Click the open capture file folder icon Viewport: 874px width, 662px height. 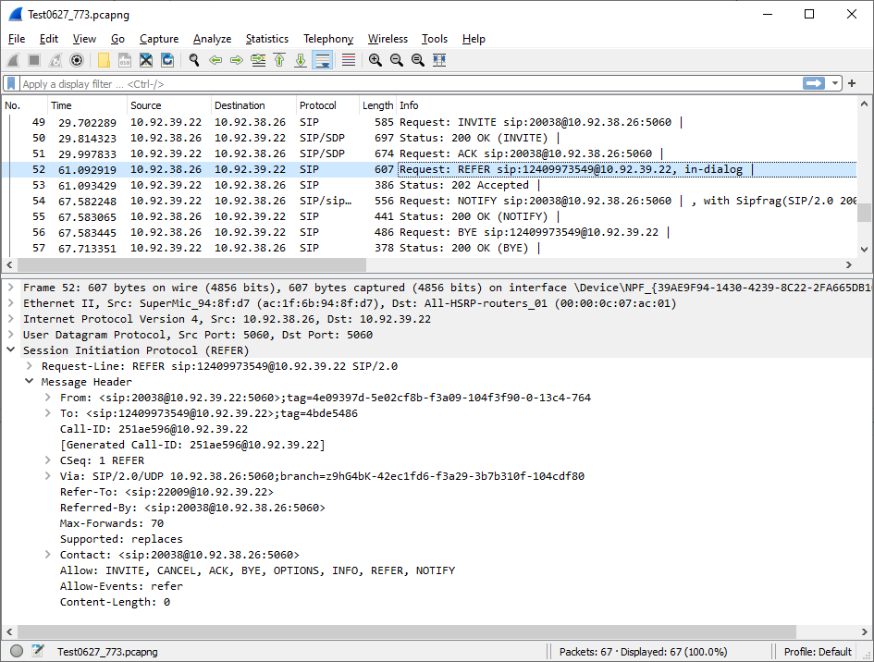point(104,60)
